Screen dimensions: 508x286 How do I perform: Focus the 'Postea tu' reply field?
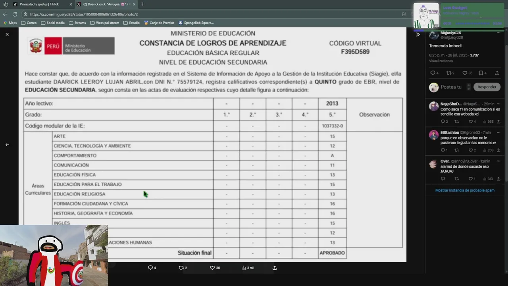pos(451,87)
